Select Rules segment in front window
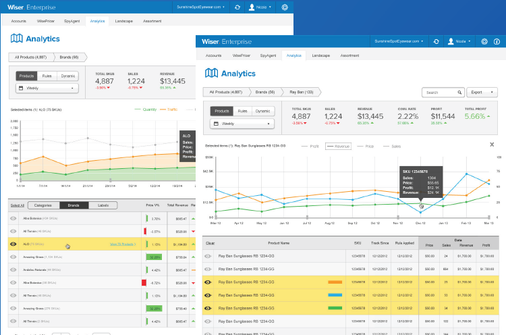The height and width of the screenshot is (335, 506). [x=242, y=111]
